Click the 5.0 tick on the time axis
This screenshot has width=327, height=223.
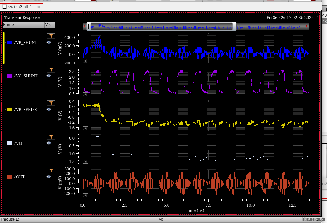pos(167,205)
